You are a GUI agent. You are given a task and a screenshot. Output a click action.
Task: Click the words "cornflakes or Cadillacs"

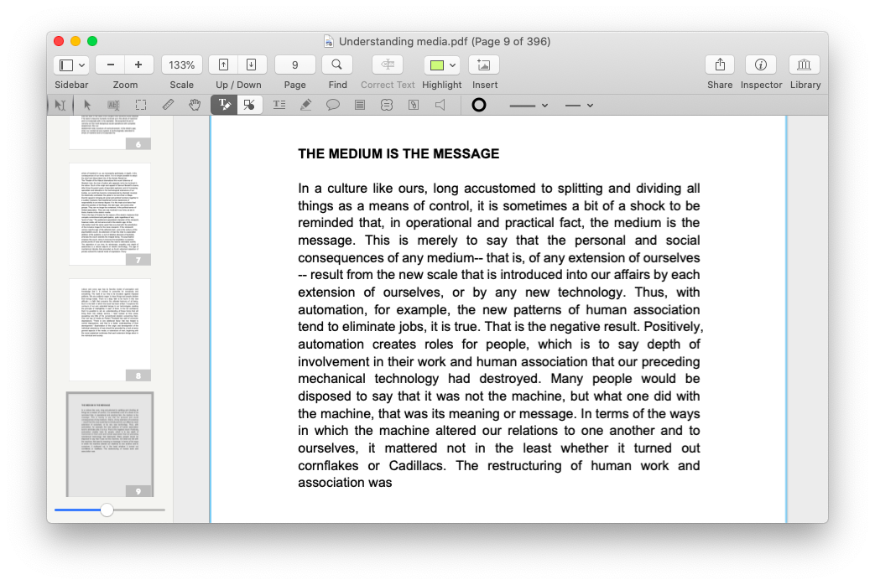372,466
